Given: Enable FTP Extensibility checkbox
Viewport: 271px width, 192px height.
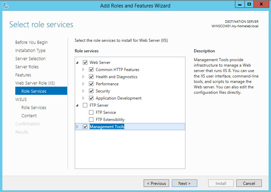Looking at the screenshot, I should pyautogui.click(x=91, y=120).
